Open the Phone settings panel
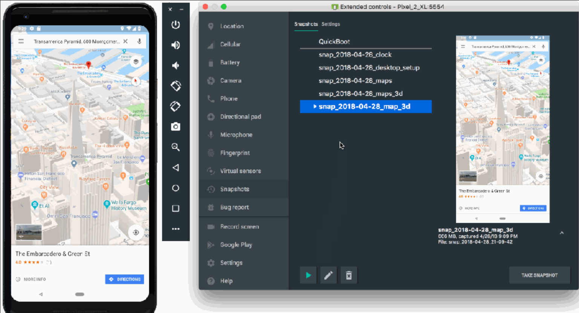This screenshot has width=579, height=313. pos(244,99)
